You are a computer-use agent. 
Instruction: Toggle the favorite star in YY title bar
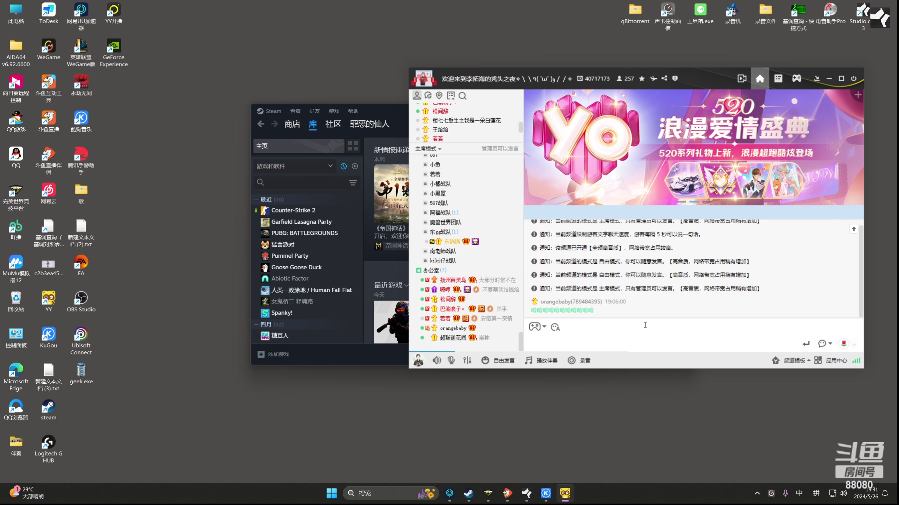click(641, 78)
